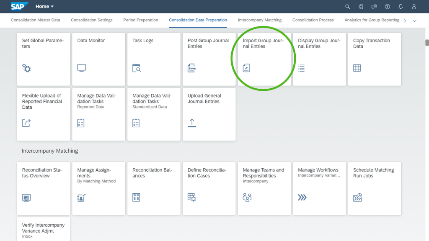This screenshot has width=429, height=241.
Task: Click the dollar document icon on Reconciliation Balances tile
Action: pyautogui.click(x=136, y=197)
